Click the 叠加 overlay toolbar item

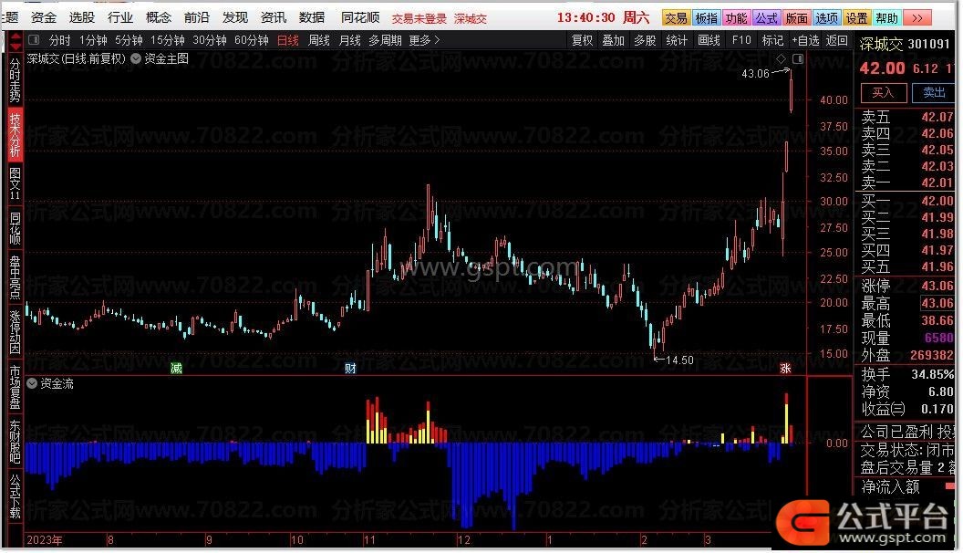pyautogui.click(x=613, y=40)
